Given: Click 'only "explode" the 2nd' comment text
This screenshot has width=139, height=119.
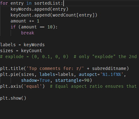Looking at the screenshot, I should pos(108,57).
